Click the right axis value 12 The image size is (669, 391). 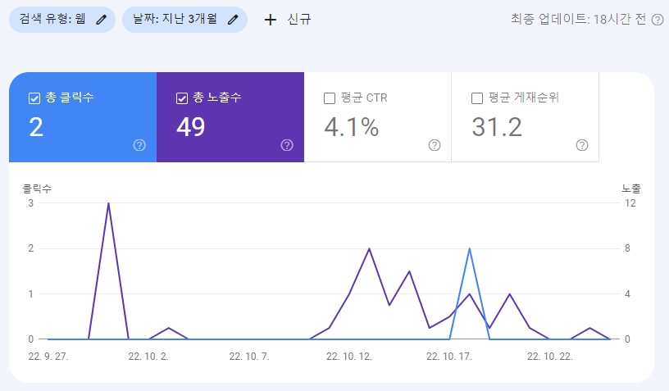click(x=630, y=203)
